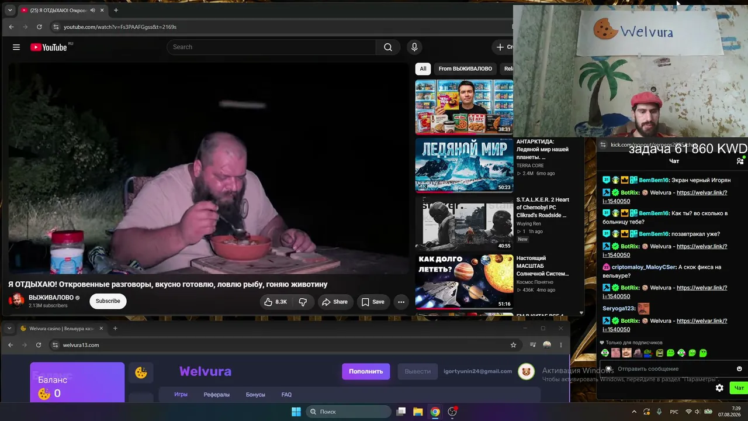
Task: Open chat user list icon in Kick chat
Action: 740,161
